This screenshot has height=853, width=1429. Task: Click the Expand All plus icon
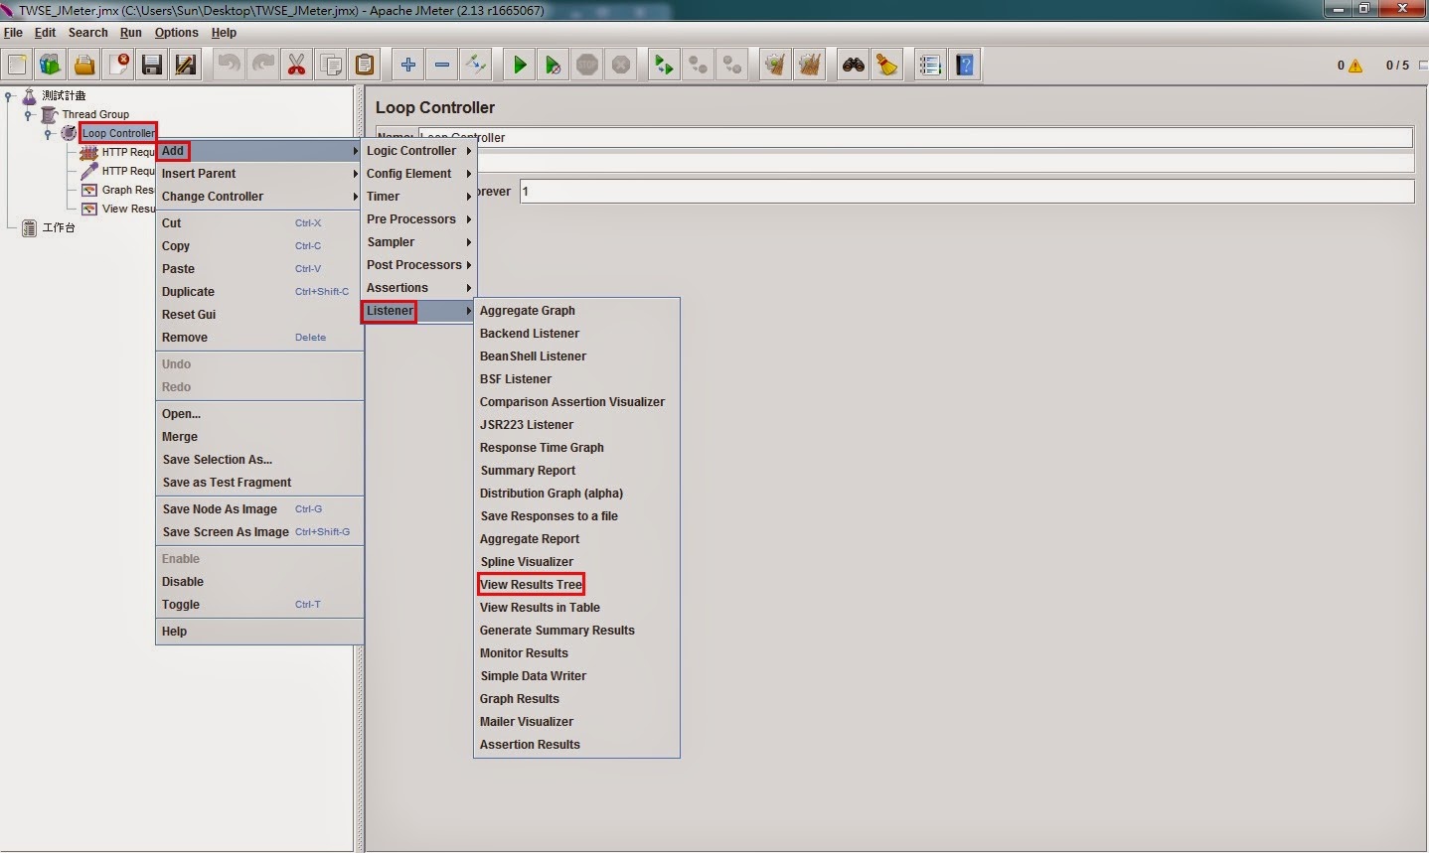(408, 65)
